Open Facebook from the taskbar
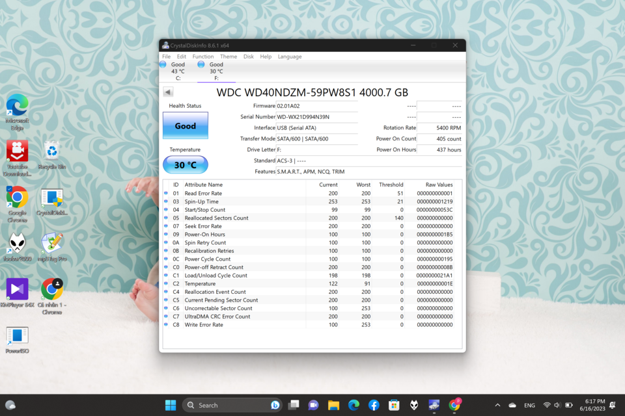Screen dimensions: 625x416 tap(374, 405)
